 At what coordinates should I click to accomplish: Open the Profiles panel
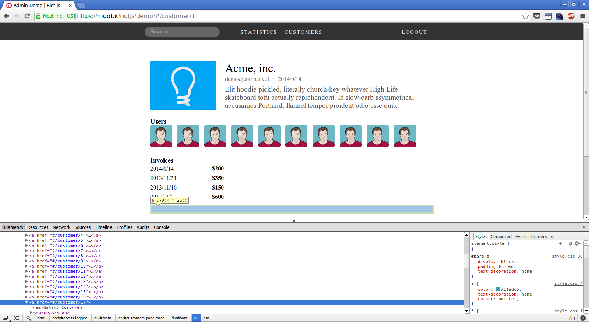pos(124,227)
